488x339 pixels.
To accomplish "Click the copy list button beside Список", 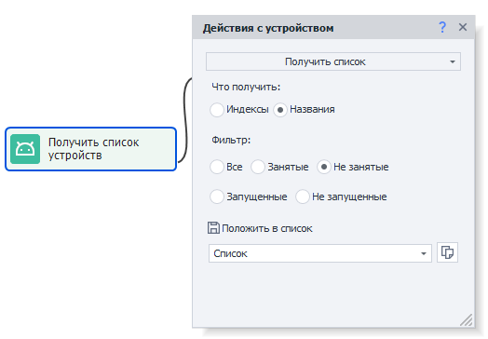I will [x=447, y=252].
